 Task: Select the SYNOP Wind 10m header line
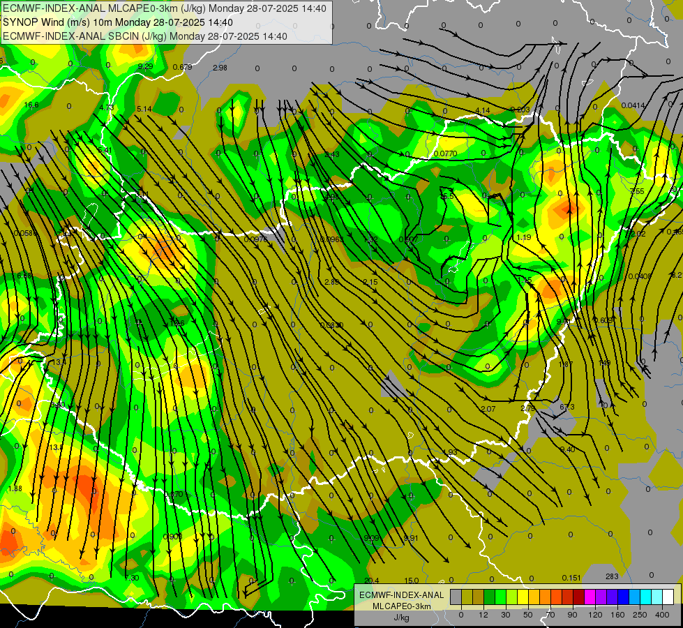click(118, 22)
